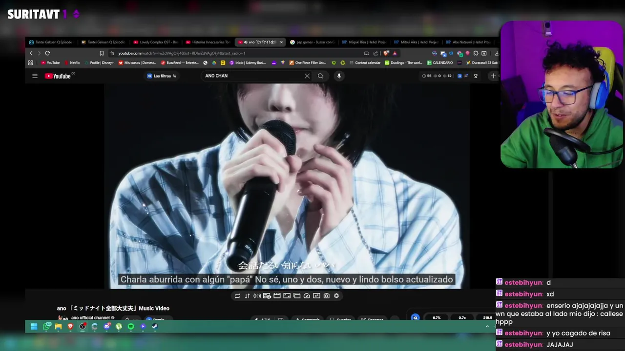Screen dimensions: 625x351
Task: Switch to Niigaki Risa Hello! Project tab
Action: tap(364, 42)
